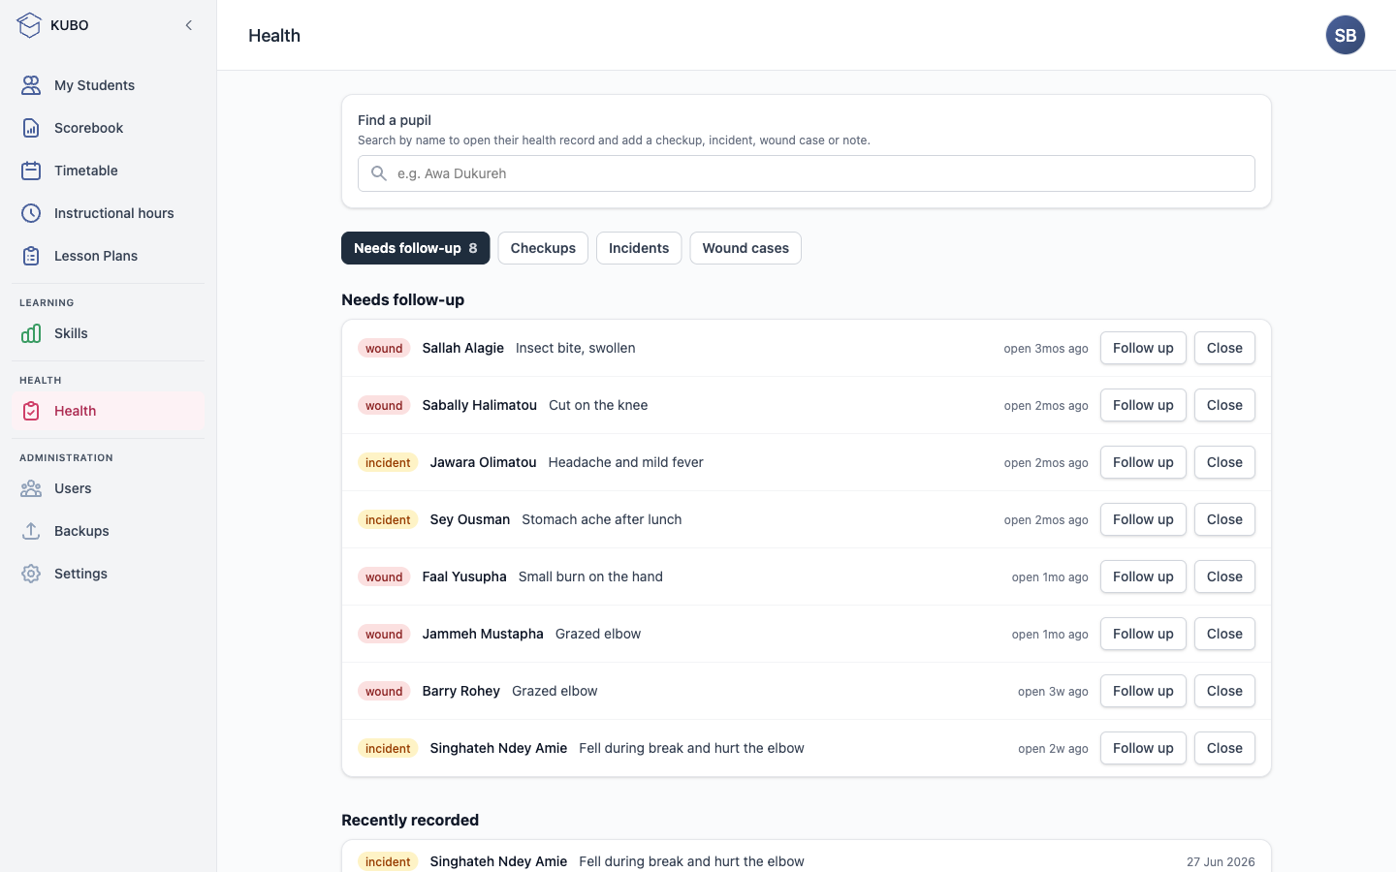Follow up on Faal Yusupha's hand burn

pyautogui.click(x=1143, y=576)
